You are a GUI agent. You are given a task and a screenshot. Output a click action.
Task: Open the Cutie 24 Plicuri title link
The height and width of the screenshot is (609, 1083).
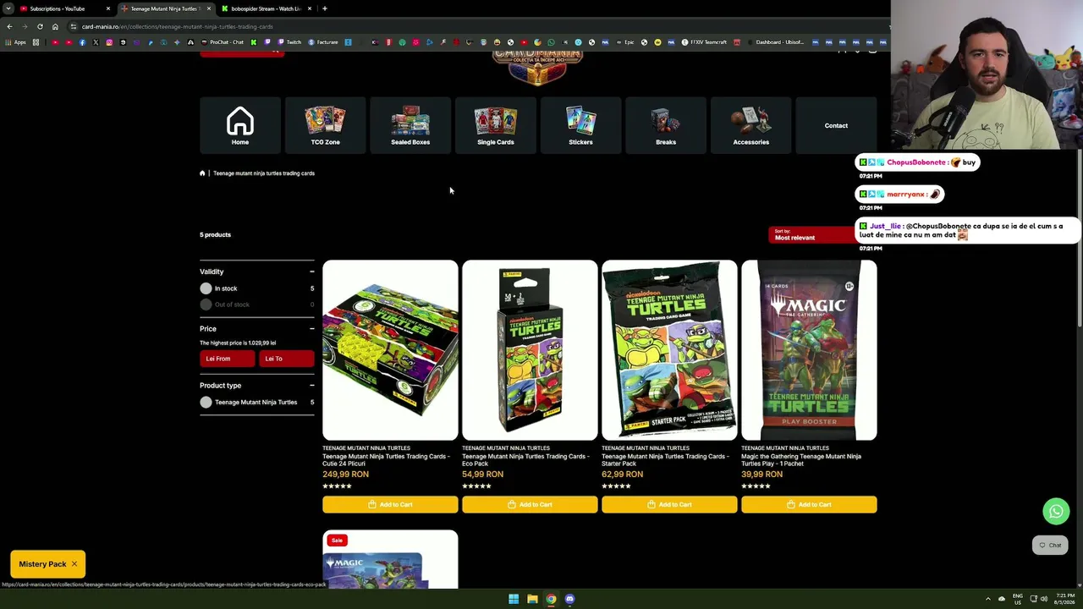[386, 460]
